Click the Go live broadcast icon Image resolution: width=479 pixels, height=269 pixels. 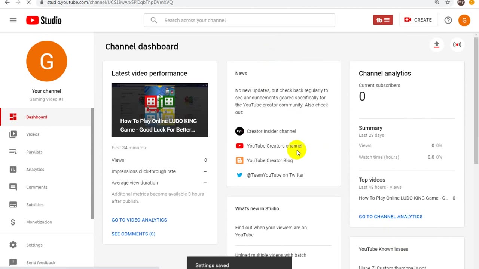(x=457, y=44)
